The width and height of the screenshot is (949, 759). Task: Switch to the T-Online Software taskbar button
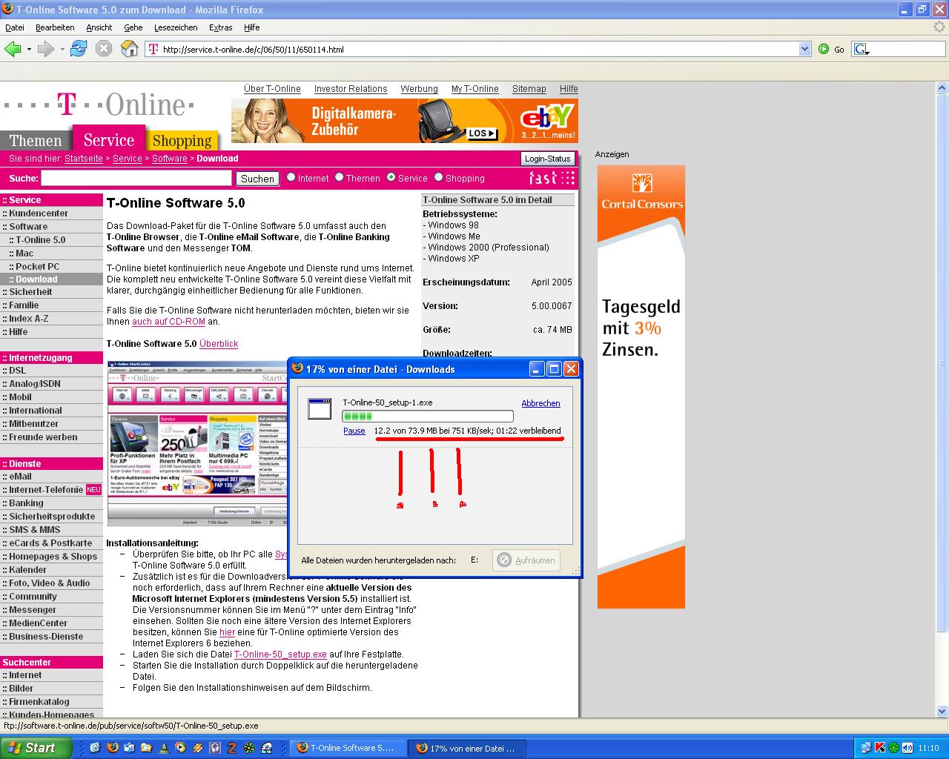coord(348,748)
